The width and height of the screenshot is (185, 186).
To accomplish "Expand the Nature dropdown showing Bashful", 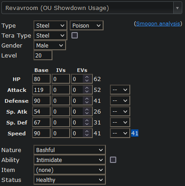I will click(70, 150).
